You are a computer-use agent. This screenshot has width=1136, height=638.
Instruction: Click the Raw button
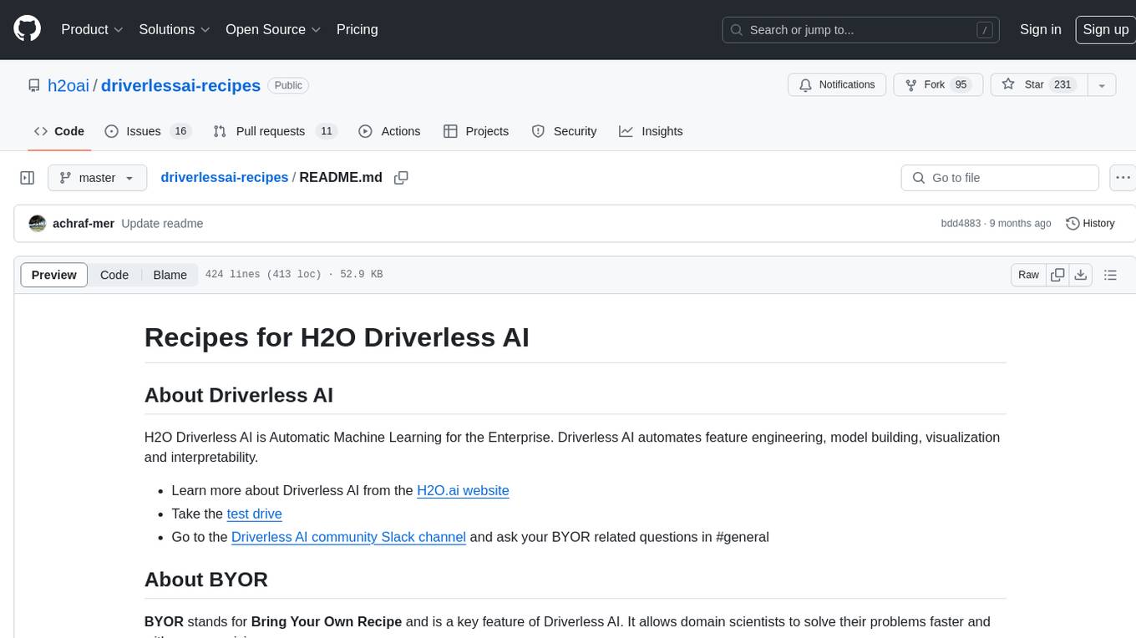click(x=1028, y=275)
